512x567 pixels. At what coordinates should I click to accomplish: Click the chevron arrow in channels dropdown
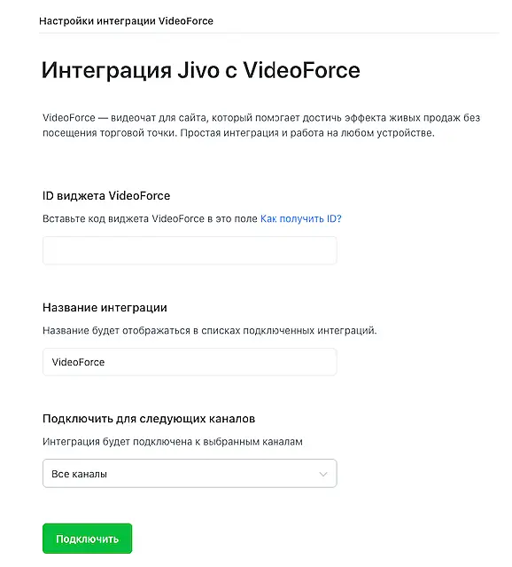tap(323, 474)
